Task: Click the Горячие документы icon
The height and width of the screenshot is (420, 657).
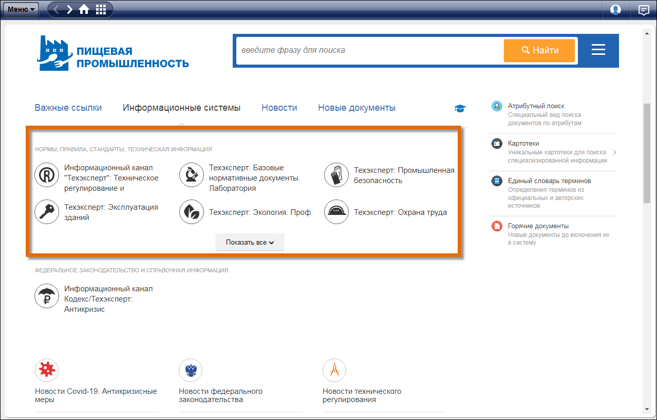Action: (496, 226)
